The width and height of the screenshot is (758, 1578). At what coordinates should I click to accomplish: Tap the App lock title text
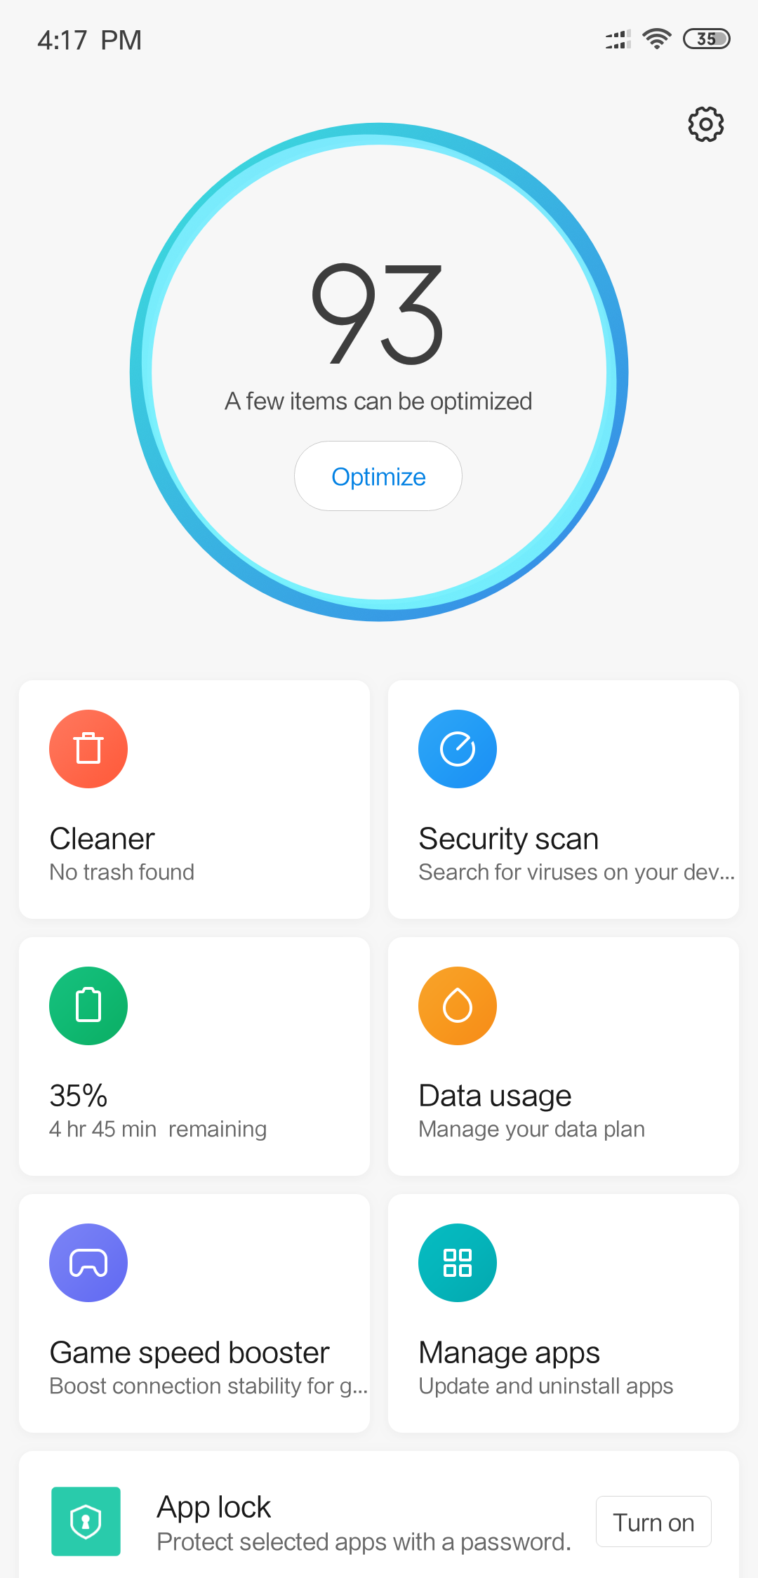coord(214,1507)
